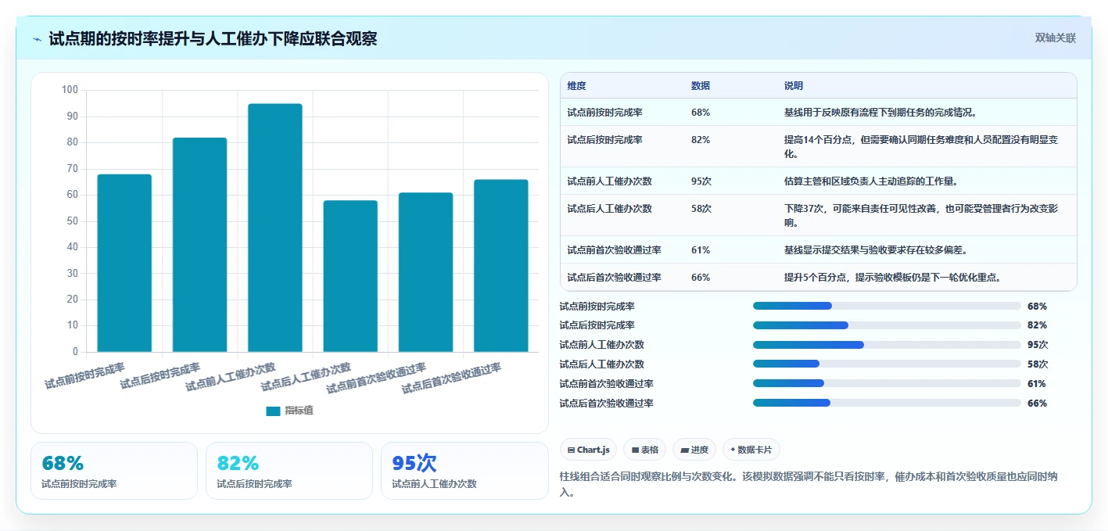The image size is (1108, 531).
Task: Click the chart bar for 试点后按时完成率
Action: click(199, 245)
